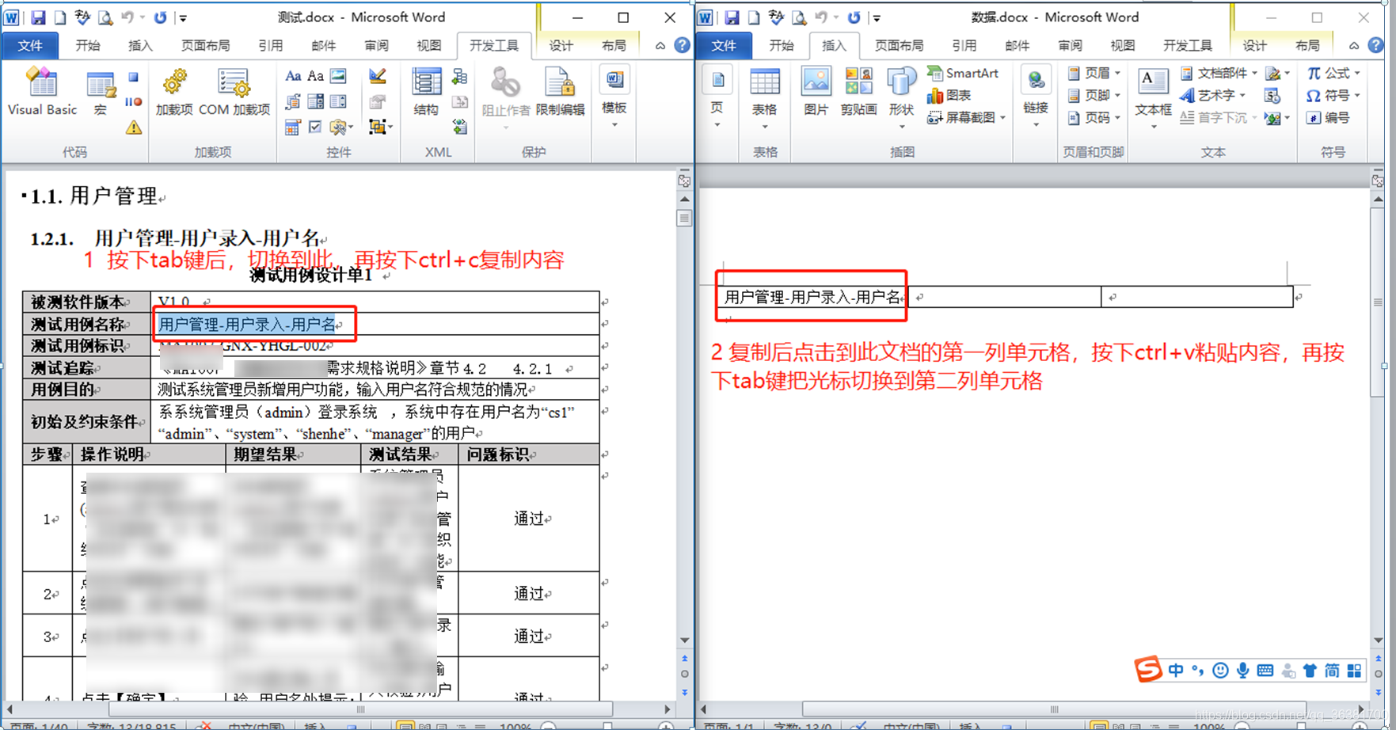Insert 编号 (Number) symbol
Image resolution: width=1396 pixels, height=730 pixels.
pos(1328,117)
